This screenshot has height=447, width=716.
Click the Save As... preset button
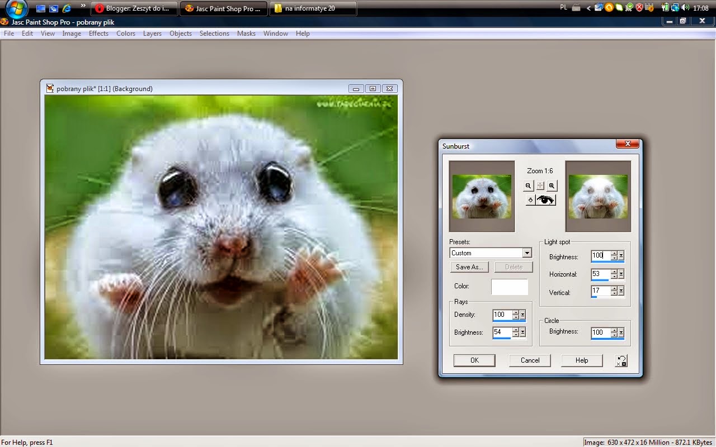pos(469,267)
